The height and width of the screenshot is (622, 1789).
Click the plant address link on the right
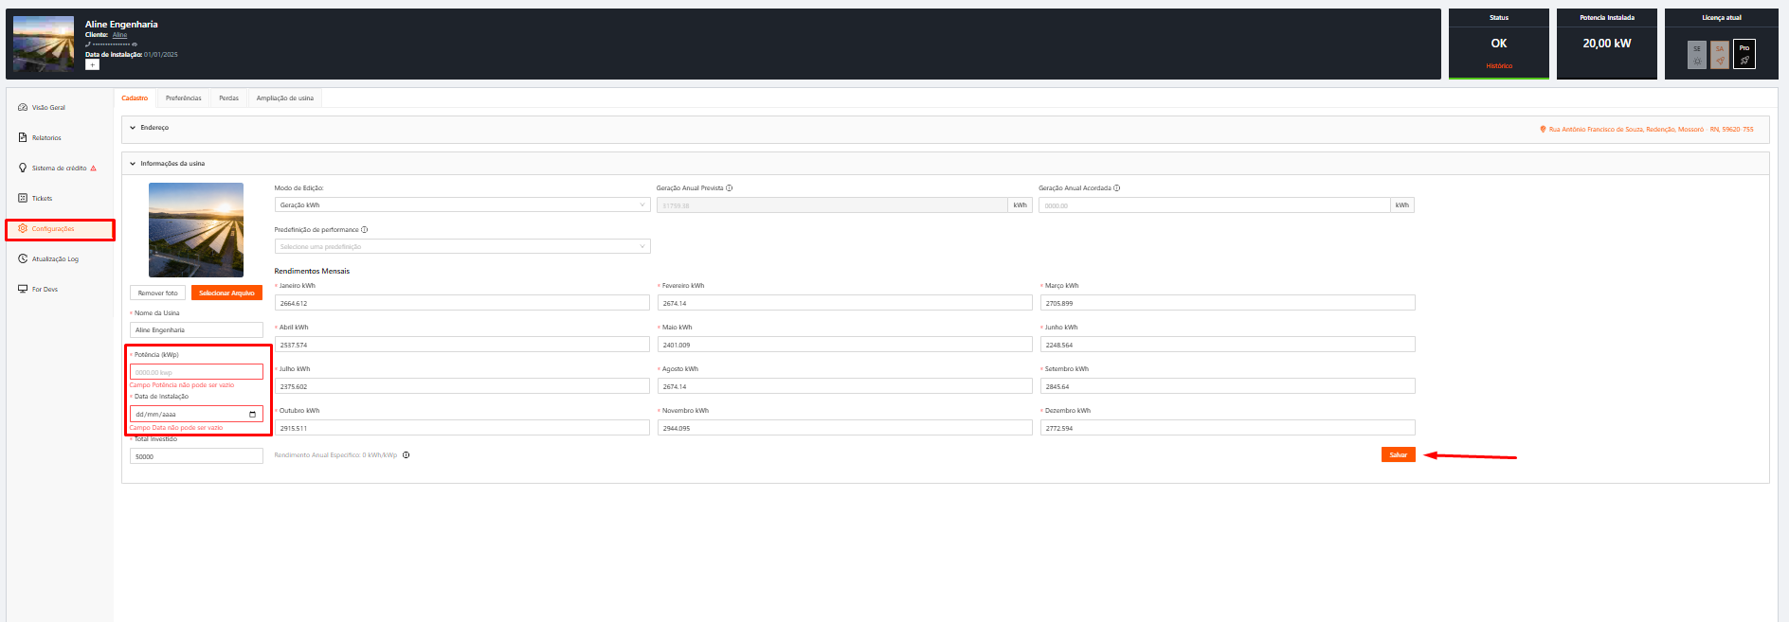click(x=1651, y=130)
